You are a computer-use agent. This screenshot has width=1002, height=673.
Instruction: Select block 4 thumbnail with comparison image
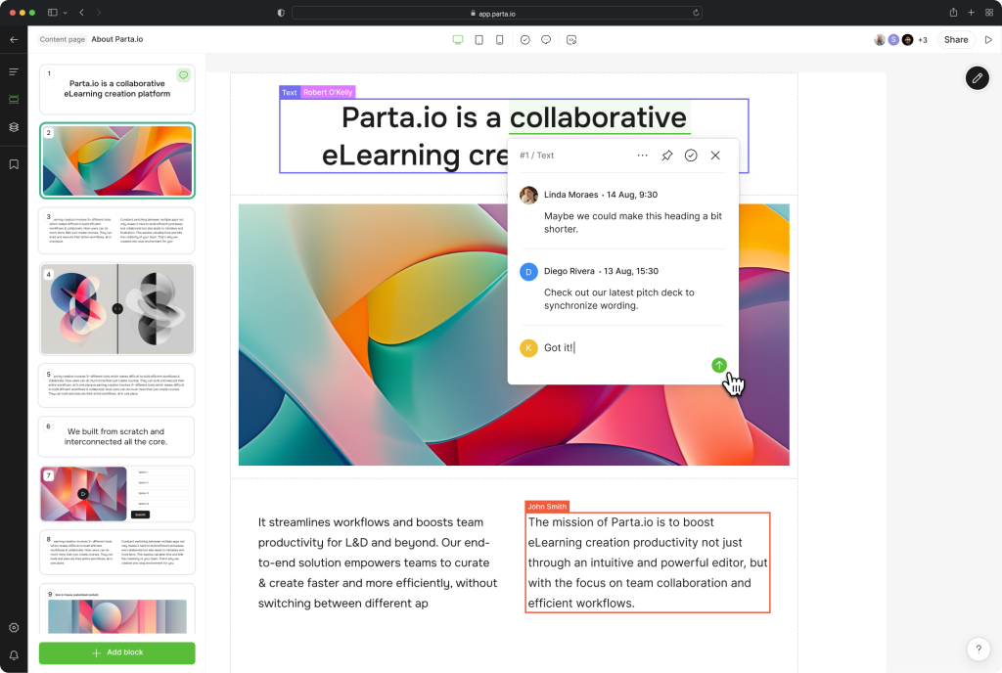116,309
